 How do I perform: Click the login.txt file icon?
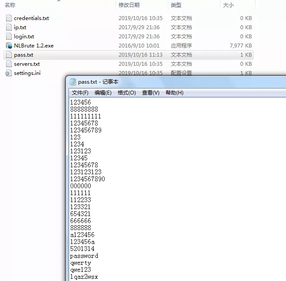pos(9,37)
